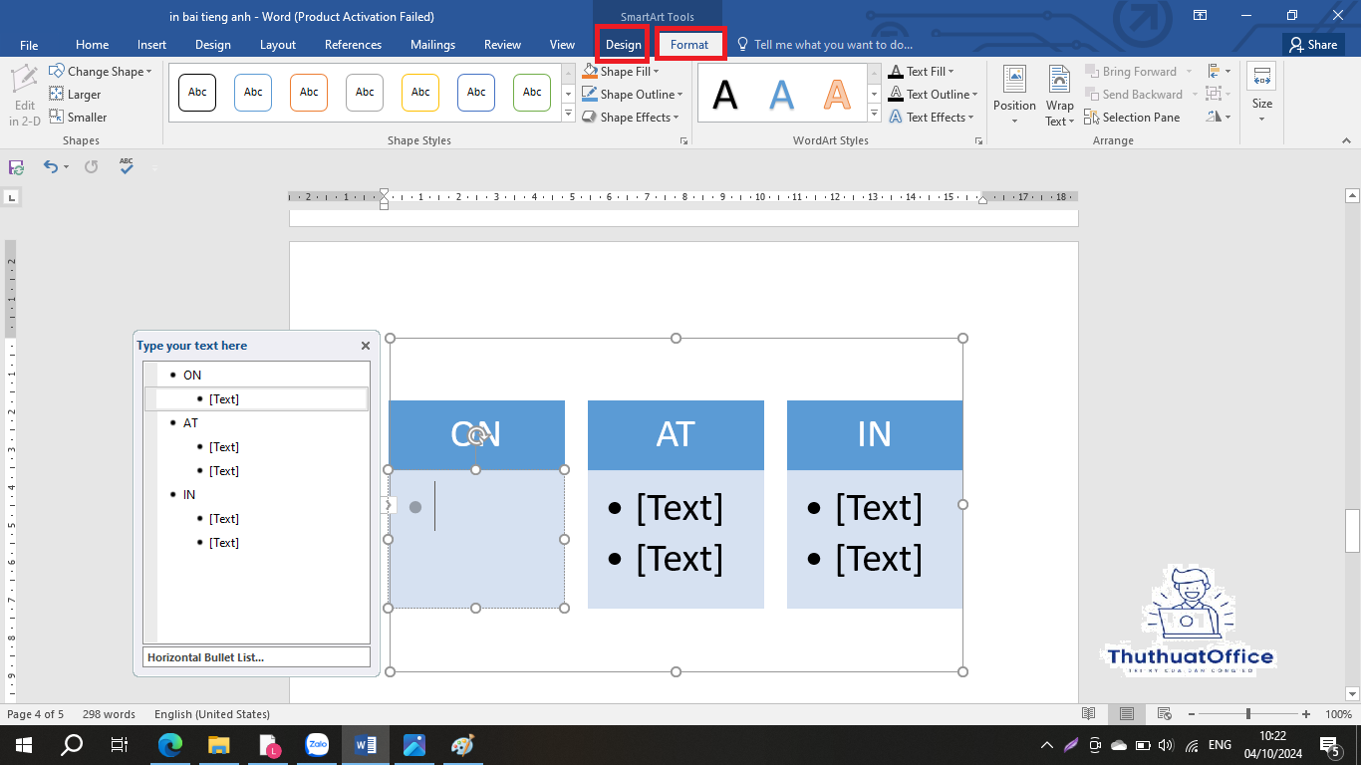Open Text Outline dropdown
The height and width of the screenshot is (765, 1361).
[x=934, y=95]
